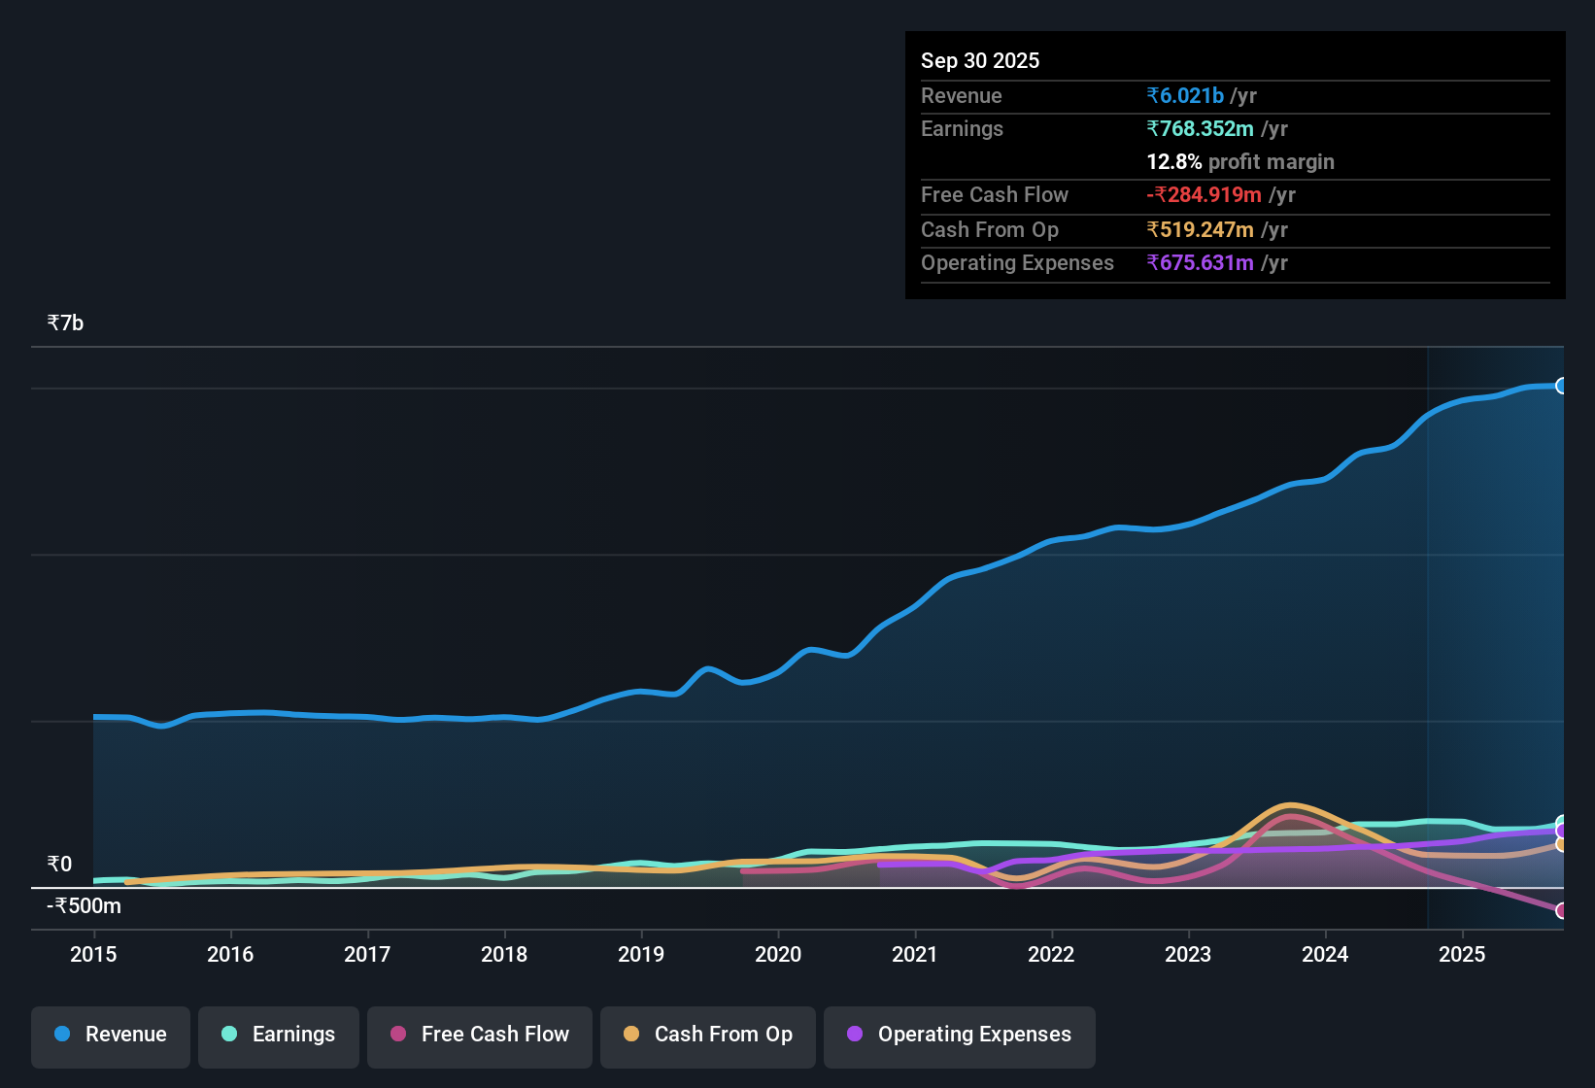
Task: Select the Free Cash Flow legend label
Action: tap(494, 1035)
